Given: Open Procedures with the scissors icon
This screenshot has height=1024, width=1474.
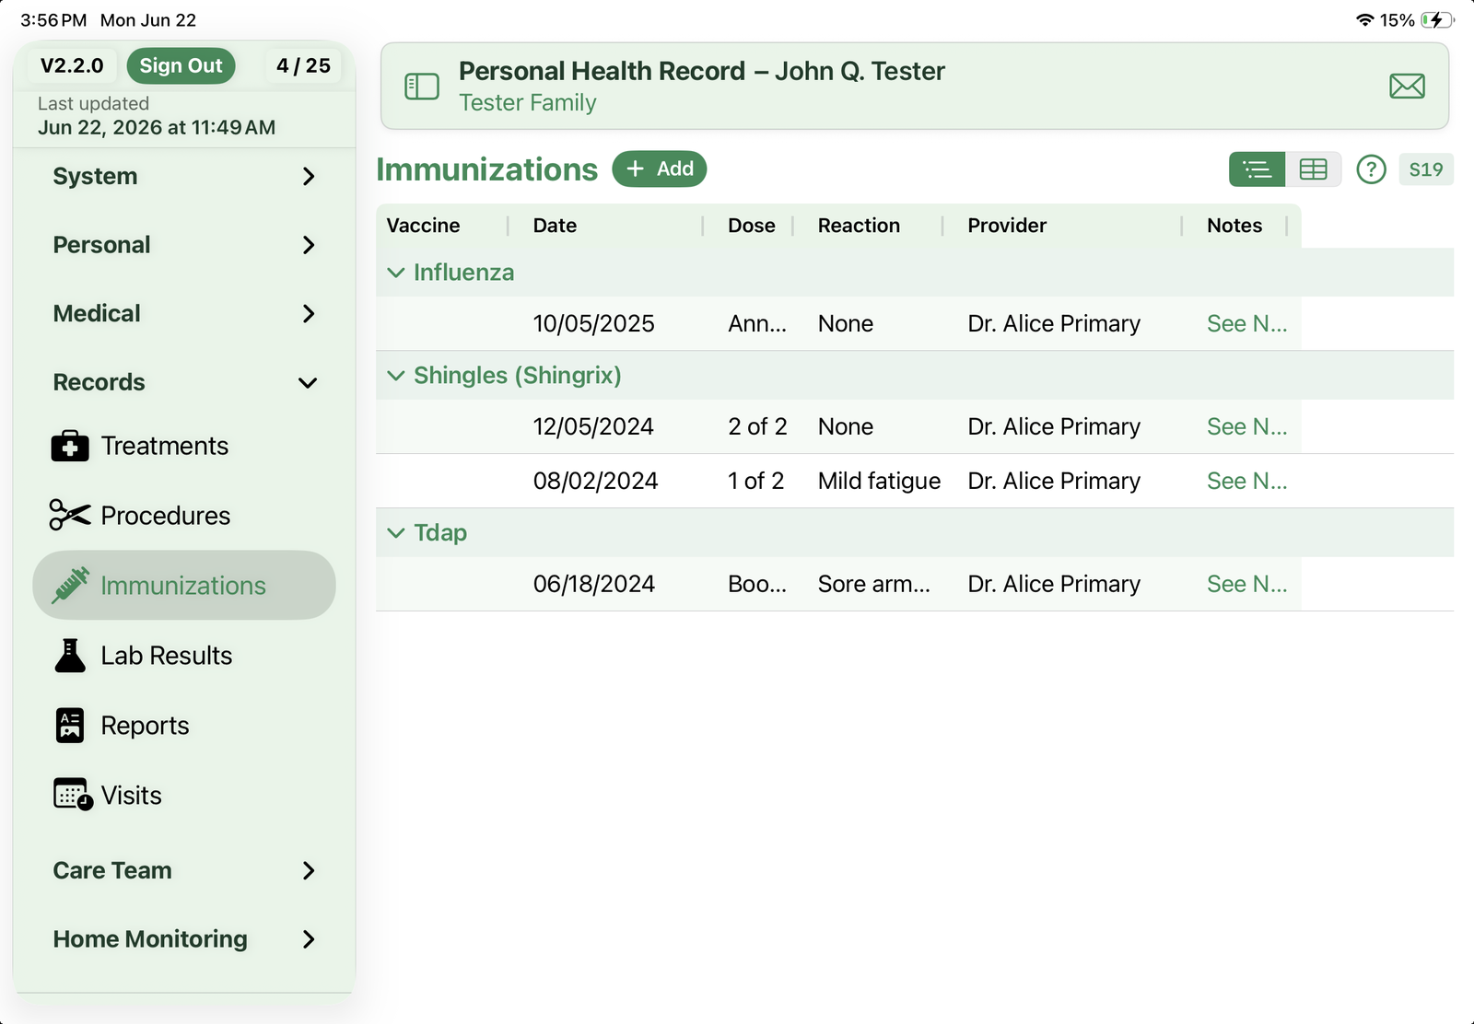Looking at the screenshot, I should click(x=140, y=516).
